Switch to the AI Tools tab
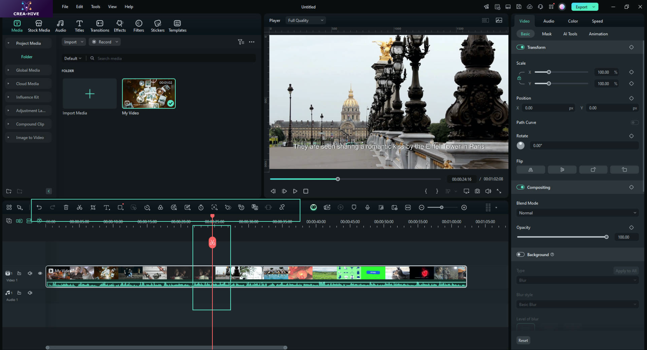 (x=570, y=34)
